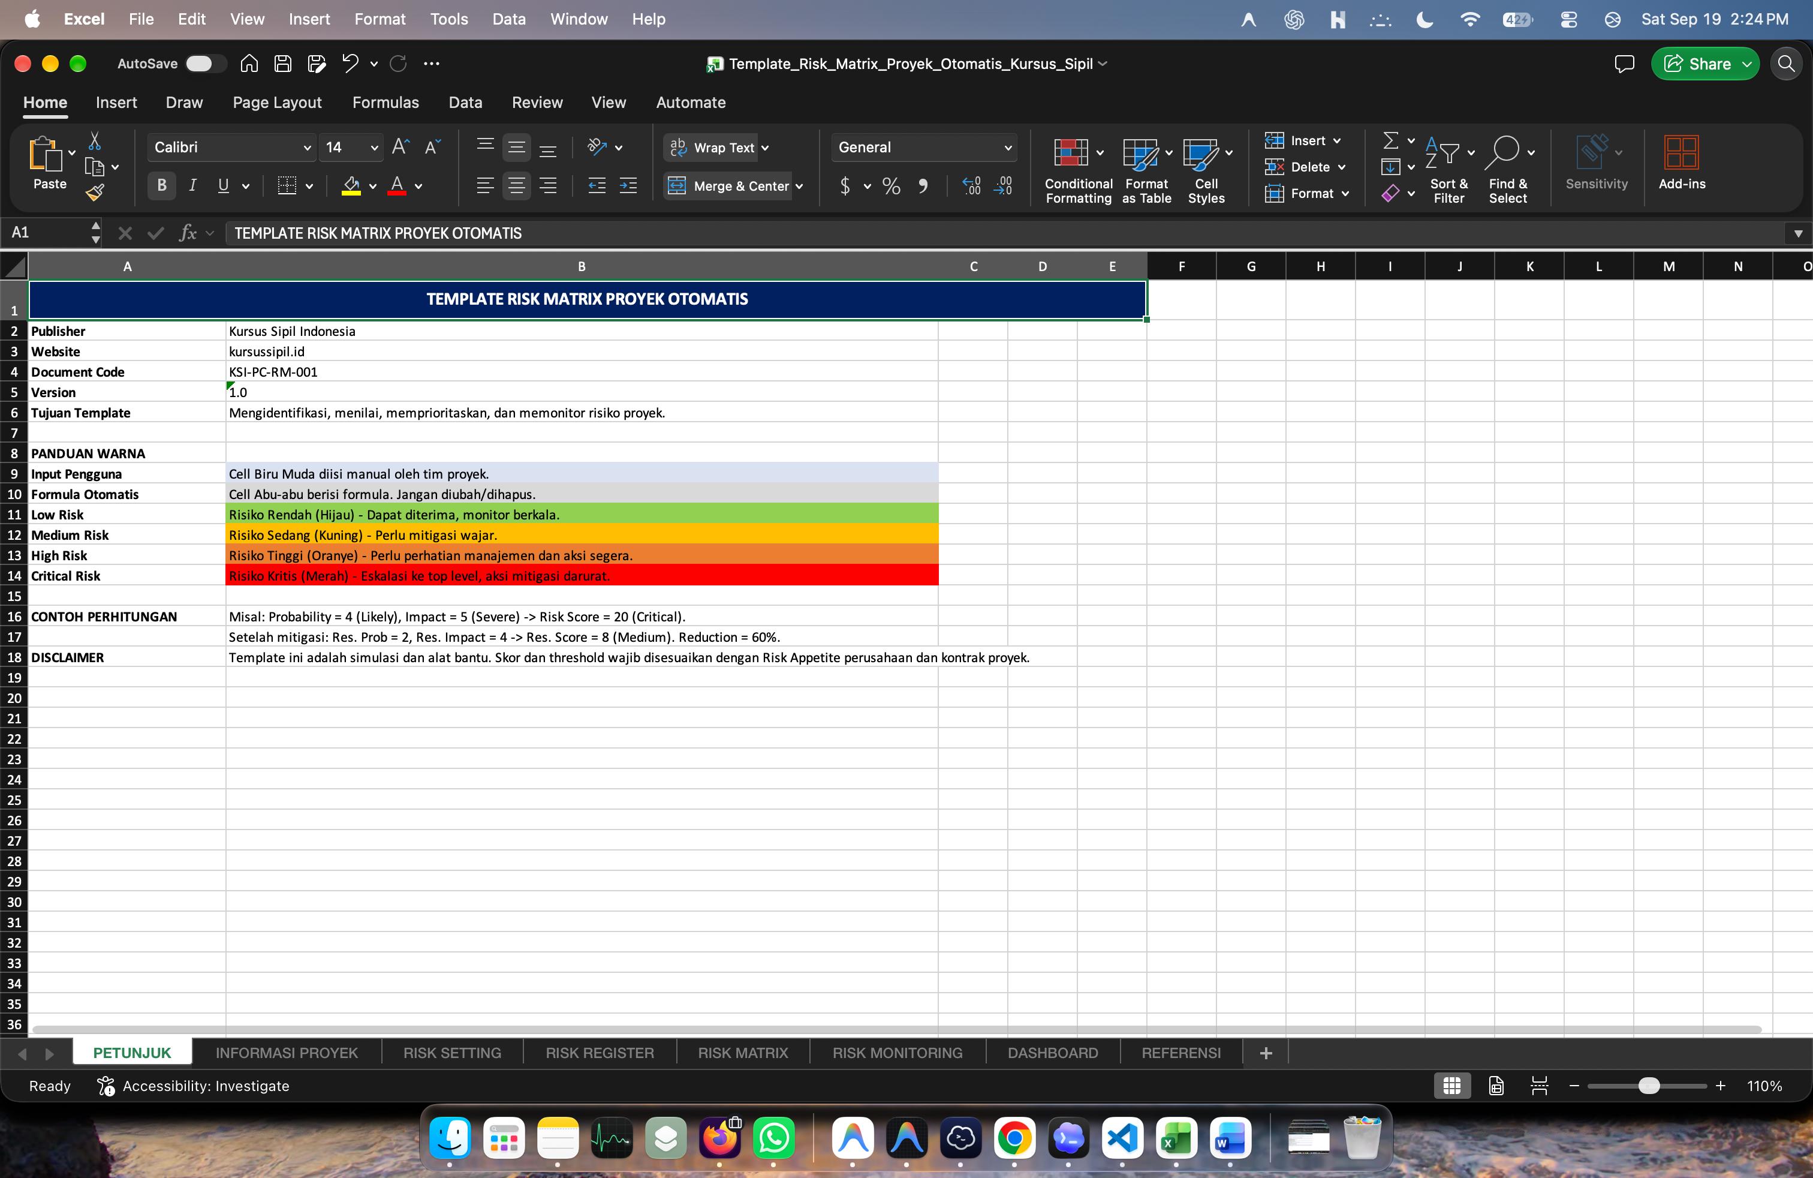This screenshot has height=1178, width=1813.
Task: Toggle center horizontal alignment
Action: point(516,185)
